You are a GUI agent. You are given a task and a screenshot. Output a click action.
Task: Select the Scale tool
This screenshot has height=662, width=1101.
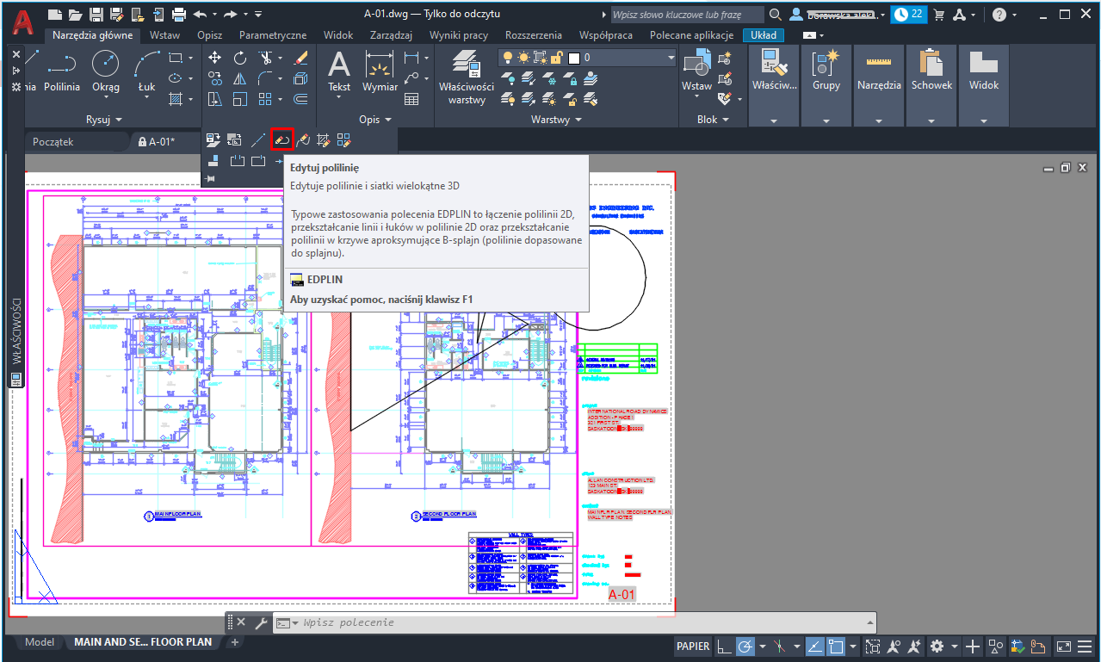pos(240,99)
